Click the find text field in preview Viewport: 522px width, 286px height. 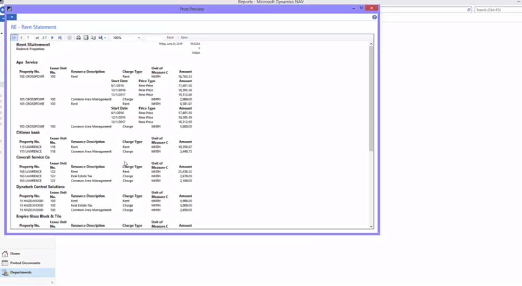click(x=154, y=38)
